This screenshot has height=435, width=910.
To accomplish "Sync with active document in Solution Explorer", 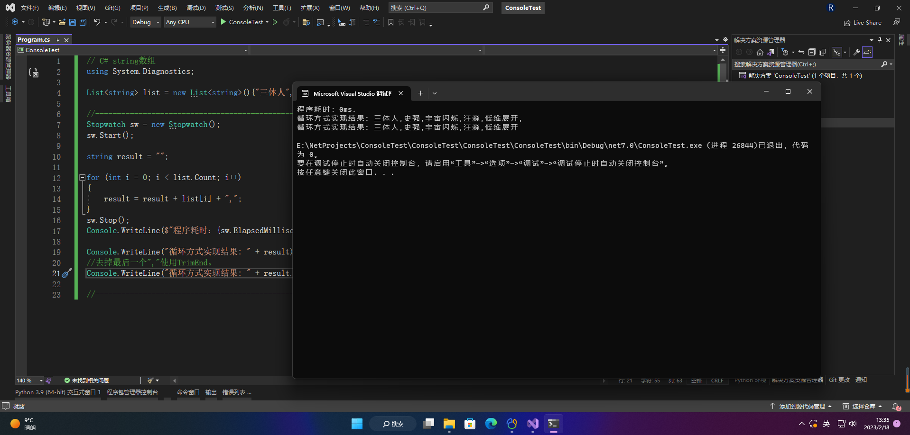I will 801,52.
